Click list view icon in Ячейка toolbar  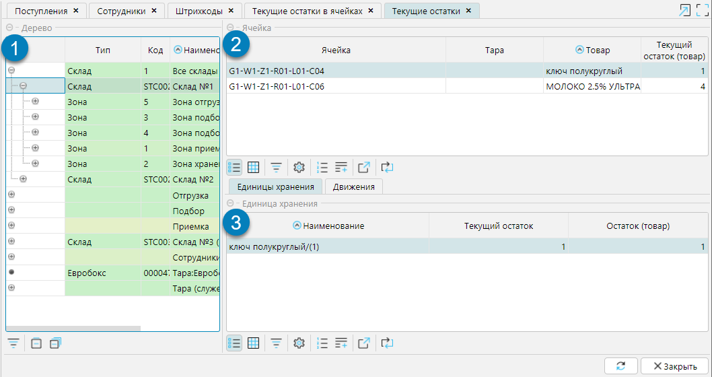point(234,168)
